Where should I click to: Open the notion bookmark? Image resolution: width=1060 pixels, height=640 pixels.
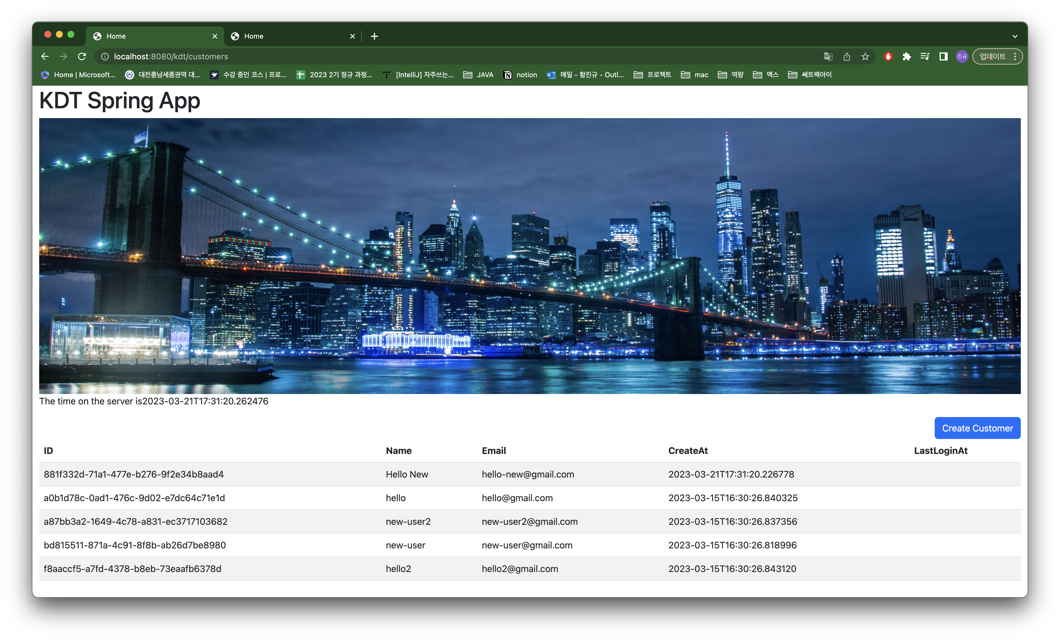[x=520, y=75]
